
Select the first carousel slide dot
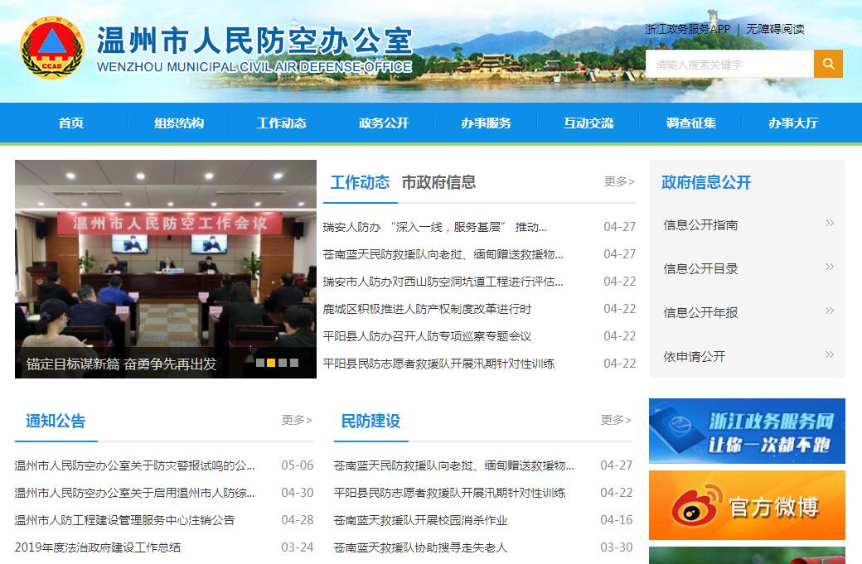pyautogui.click(x=260, y=363)
